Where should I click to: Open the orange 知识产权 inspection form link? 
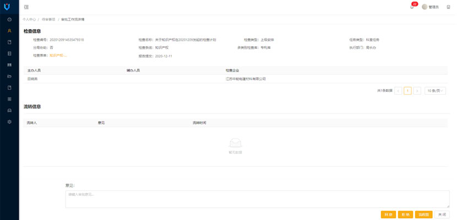pyautogui.click(x=58, y=56)
